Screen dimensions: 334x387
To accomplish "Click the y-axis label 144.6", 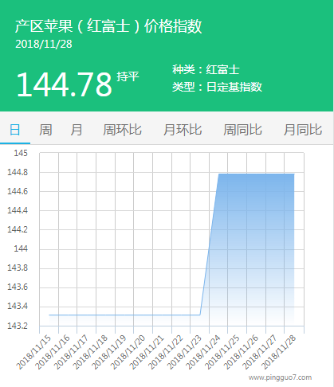I will (18, 191).
